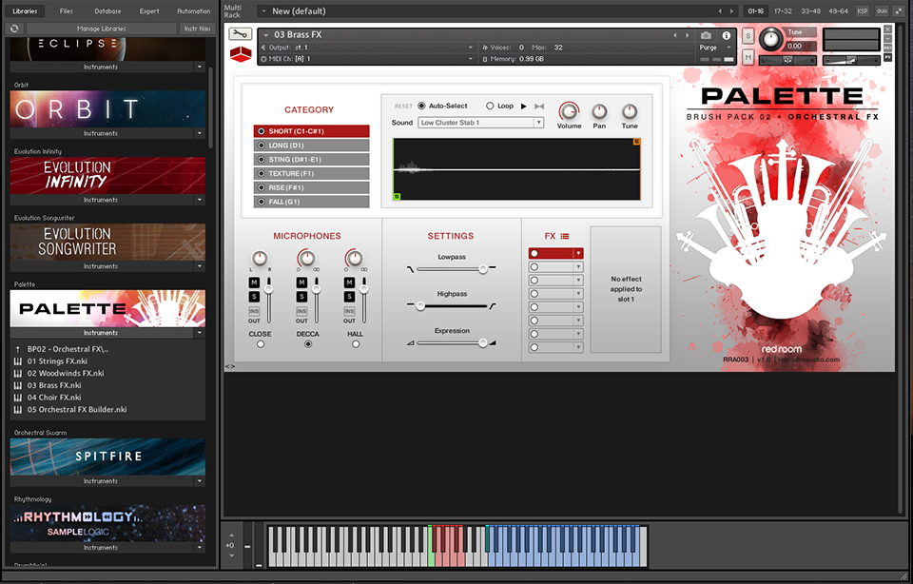913x584 pixels.
Task: Select the CLOSE microphone radio button
Action: (x=261, y=344)
